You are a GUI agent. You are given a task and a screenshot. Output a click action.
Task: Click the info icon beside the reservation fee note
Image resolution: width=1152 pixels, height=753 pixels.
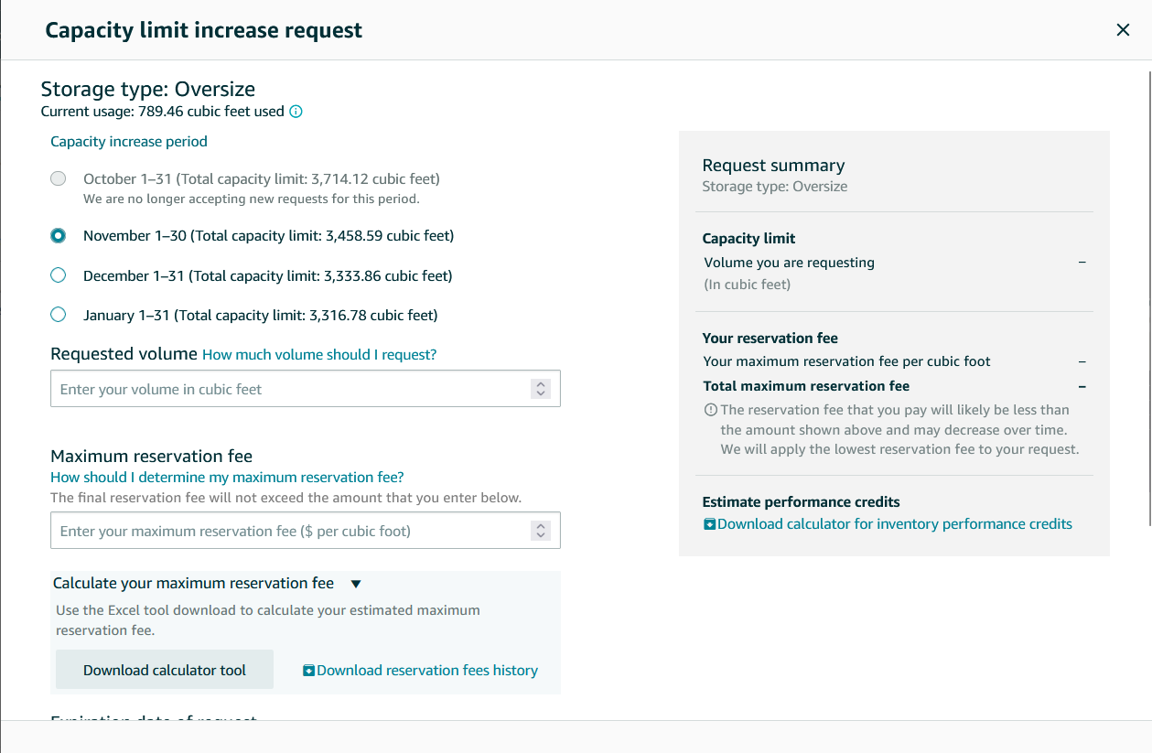click(710, 410)
